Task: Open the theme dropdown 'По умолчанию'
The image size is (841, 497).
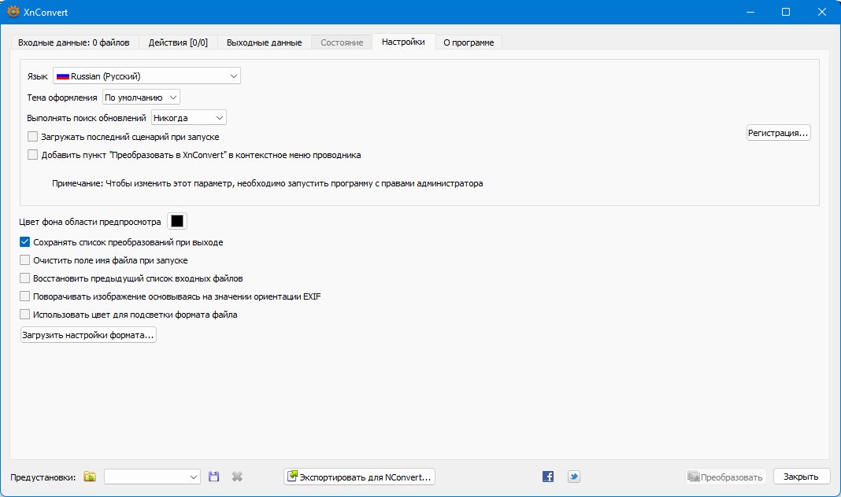Action: point(141,98)
